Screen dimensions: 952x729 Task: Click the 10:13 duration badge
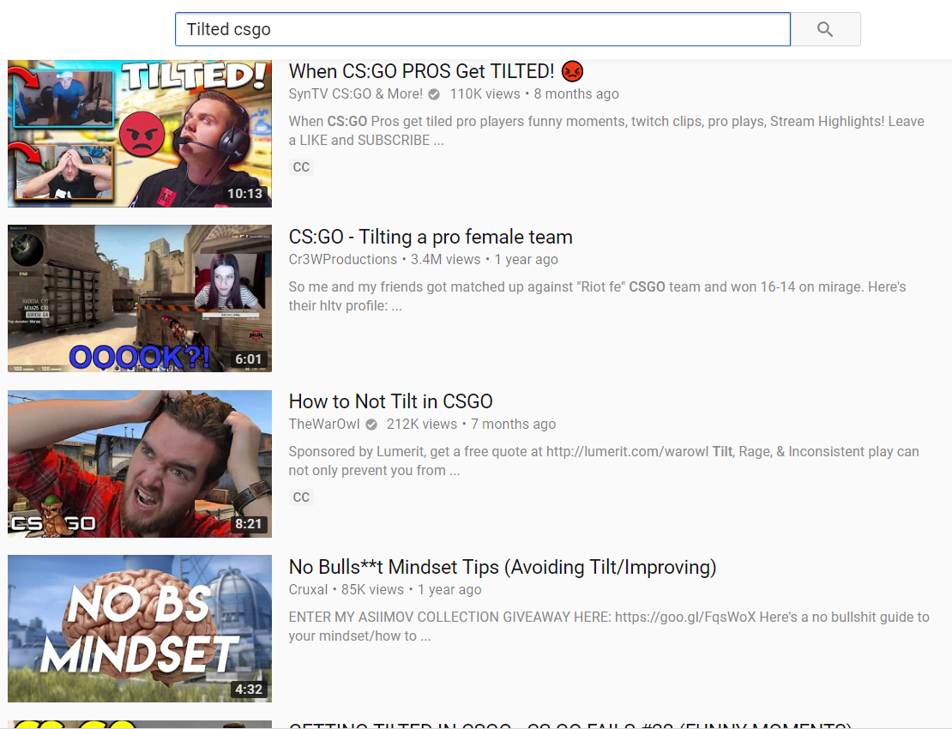[x=244, y=194]
